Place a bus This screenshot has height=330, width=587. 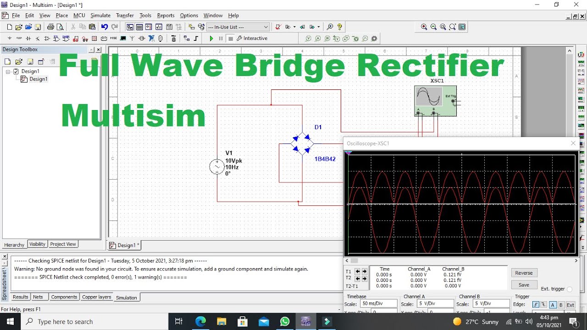[x=196, y=38]
